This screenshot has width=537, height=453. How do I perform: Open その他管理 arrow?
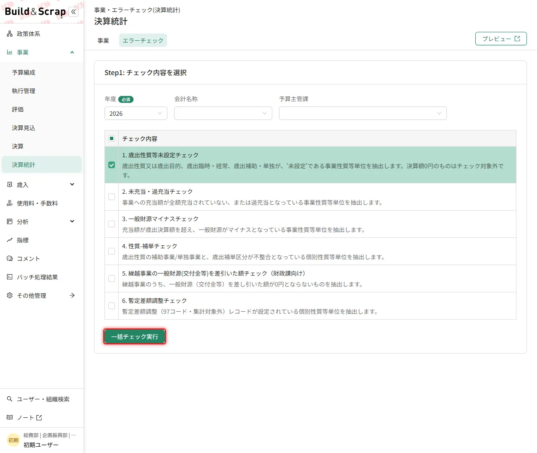pos(72,295)
